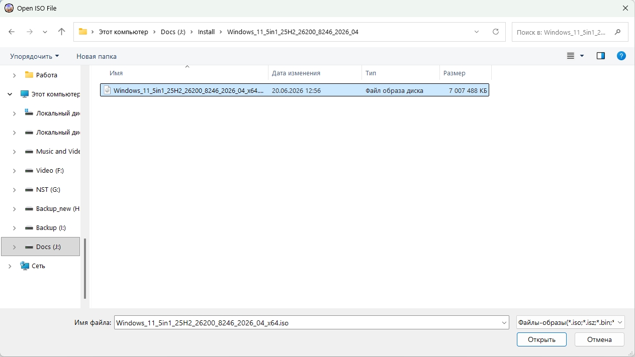Expand 'Video (F:)' drive node
The image size is (635, 357).
tap(14, 170)
